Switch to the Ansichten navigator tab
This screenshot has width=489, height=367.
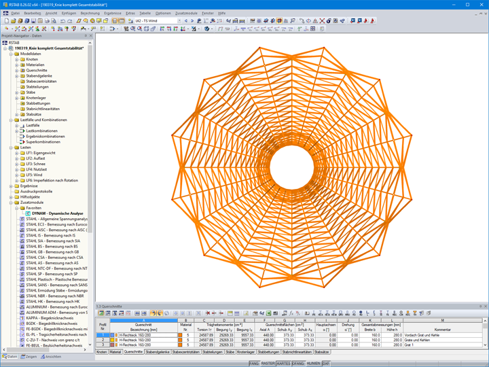tap(51, 356)
